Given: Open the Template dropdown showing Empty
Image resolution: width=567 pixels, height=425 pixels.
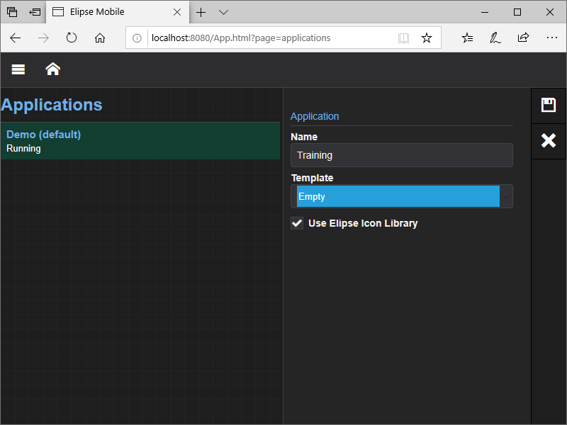Looking at the screenshot, I should coord(401,196).
